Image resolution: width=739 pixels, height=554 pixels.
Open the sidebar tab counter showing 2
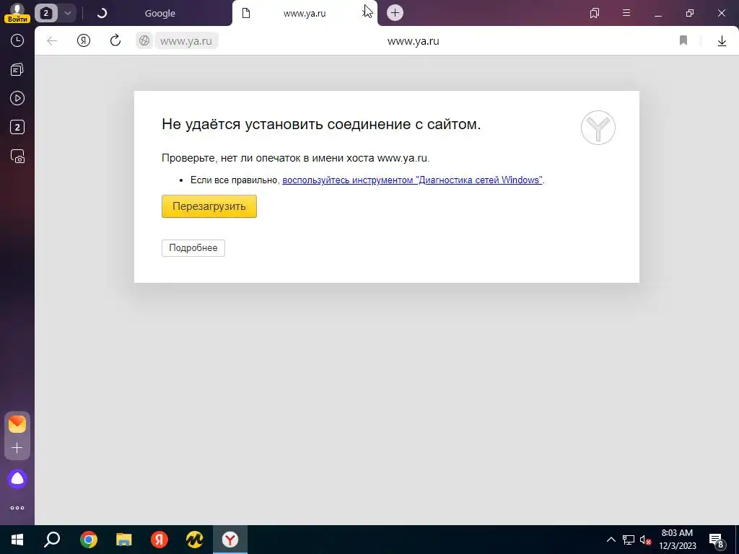(x=17, y=127)
